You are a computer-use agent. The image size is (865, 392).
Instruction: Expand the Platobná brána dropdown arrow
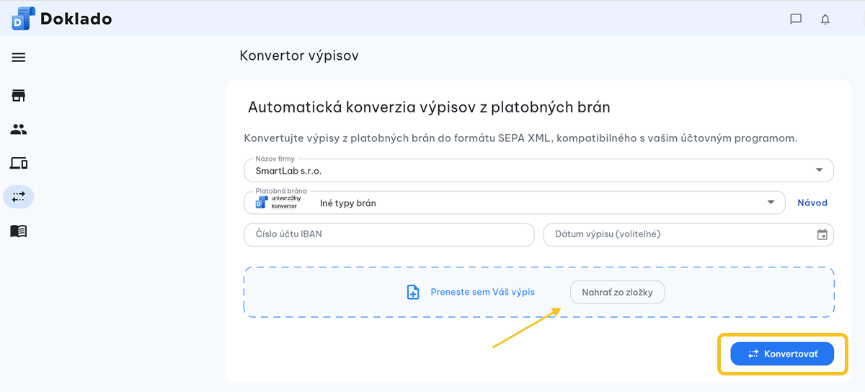[771, 202]
